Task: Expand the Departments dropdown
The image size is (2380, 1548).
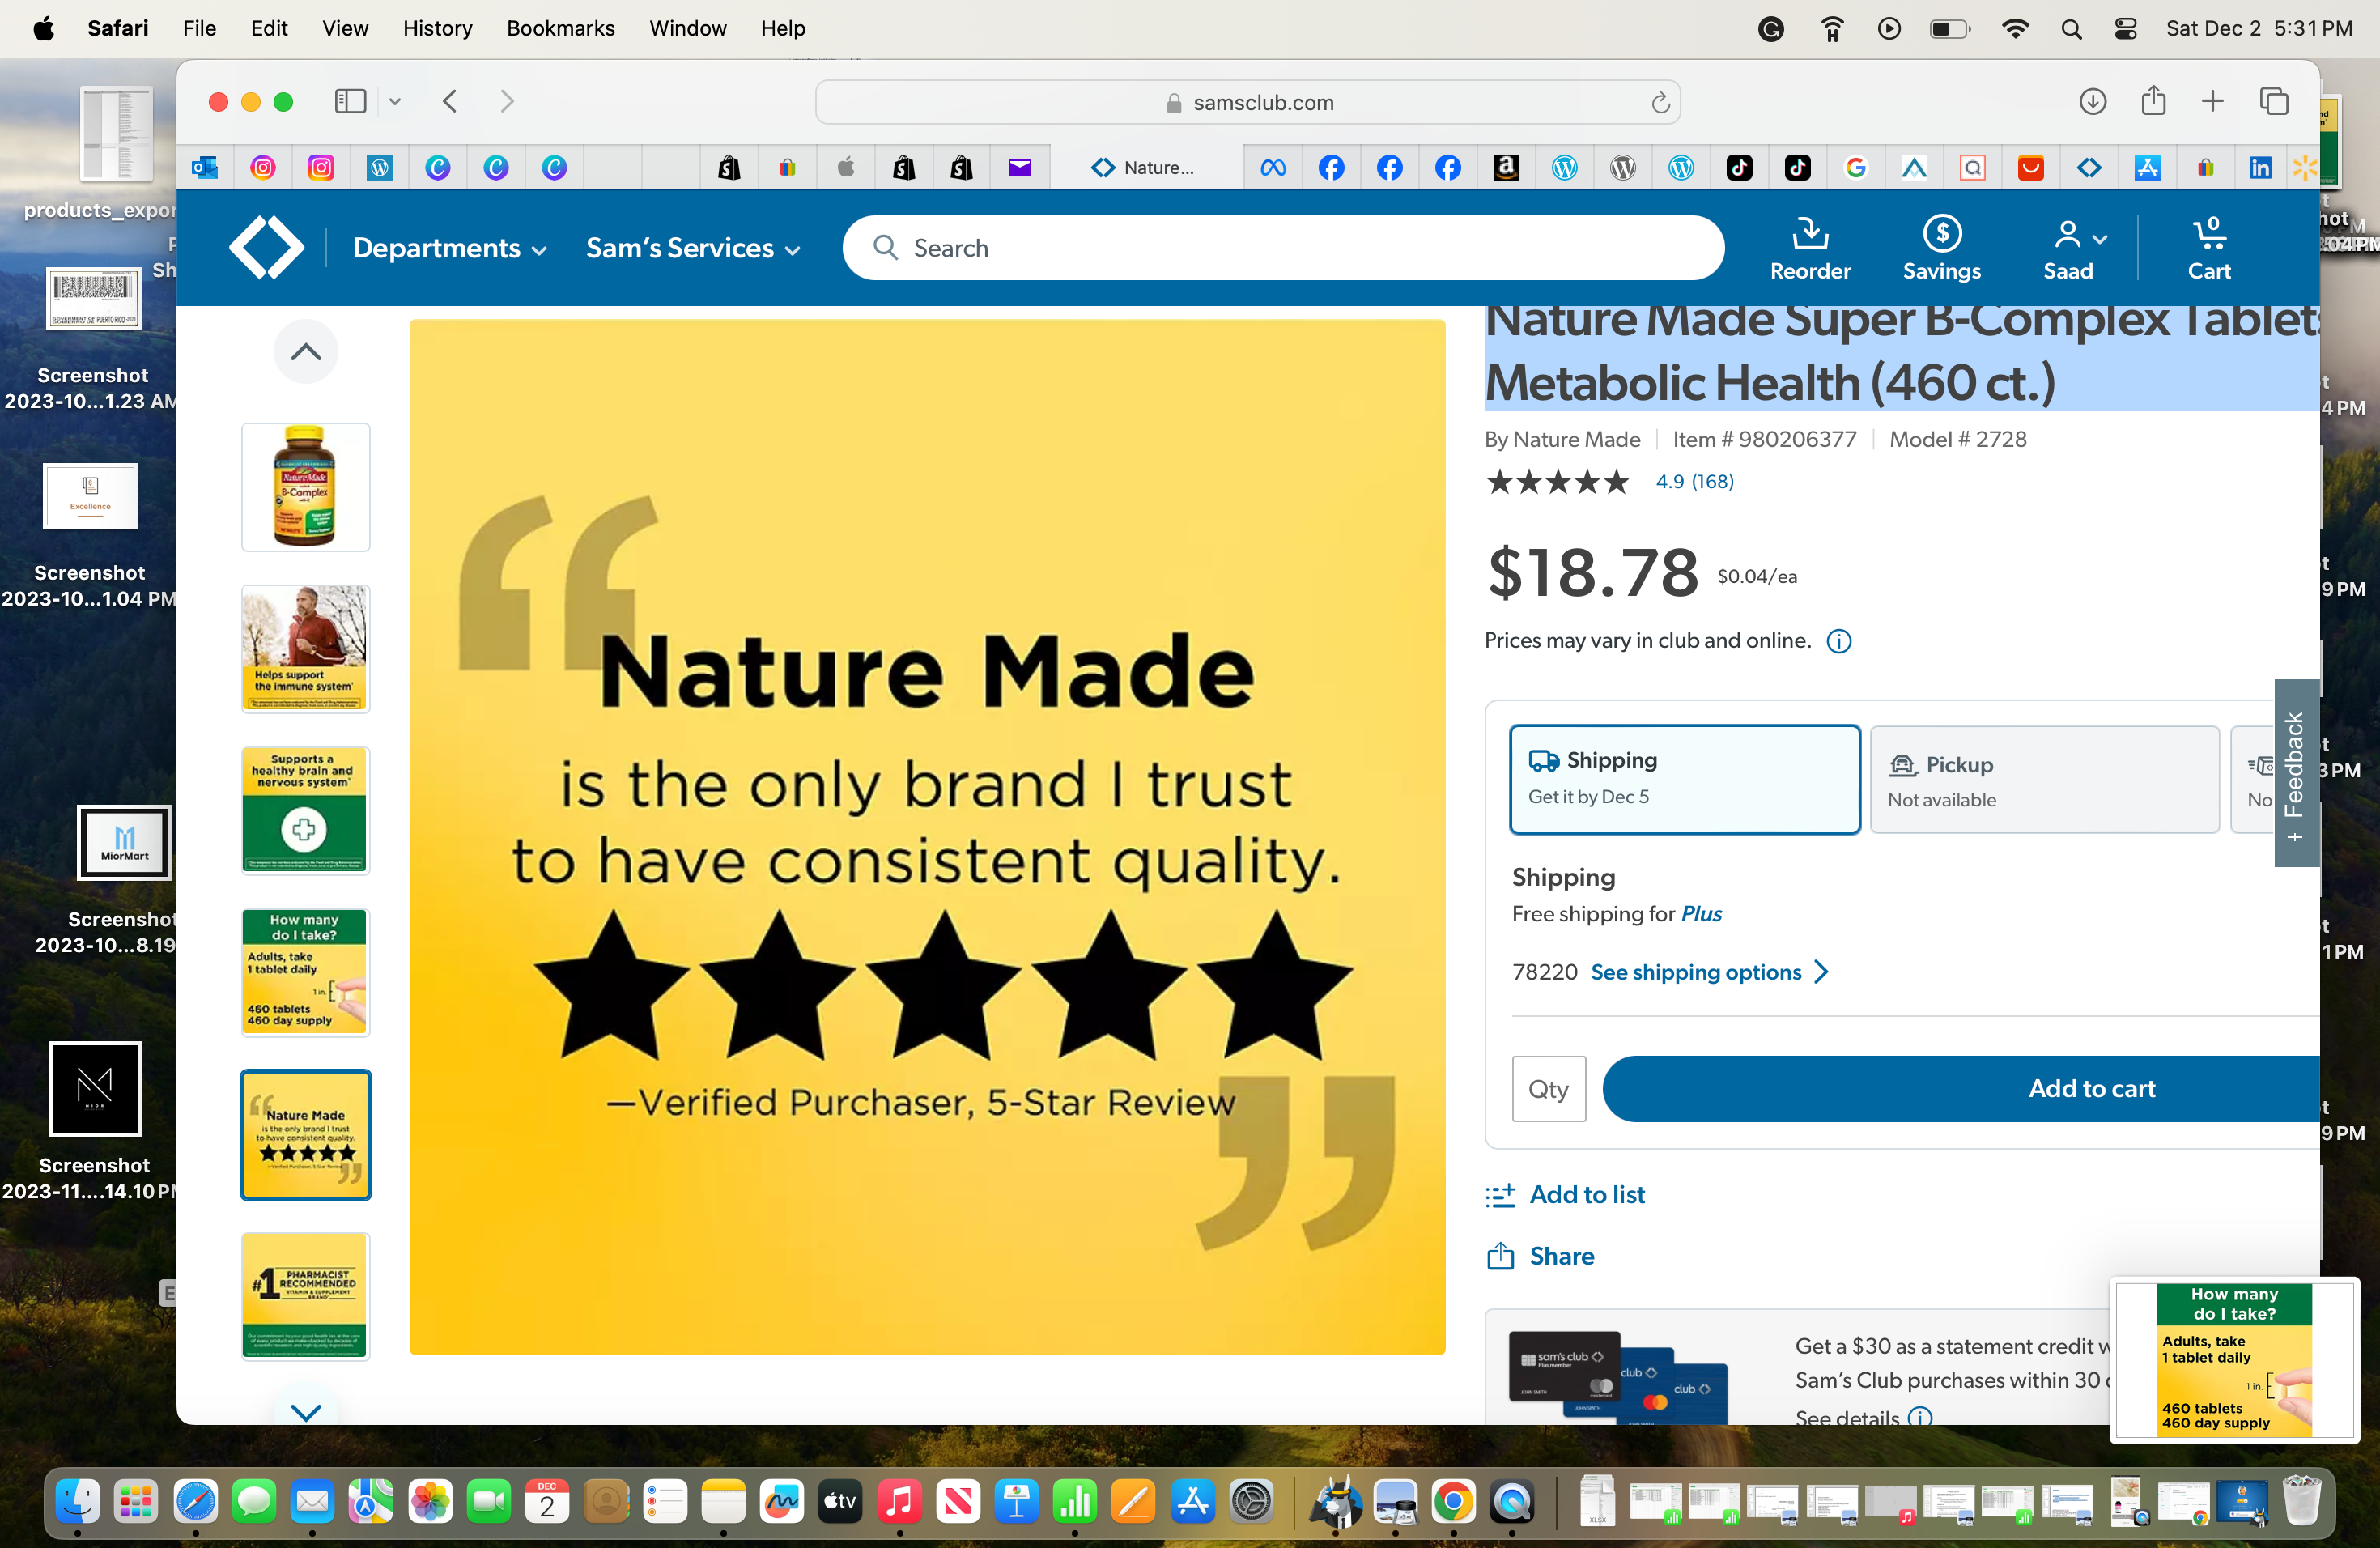Action: click(x=449, y=248)
